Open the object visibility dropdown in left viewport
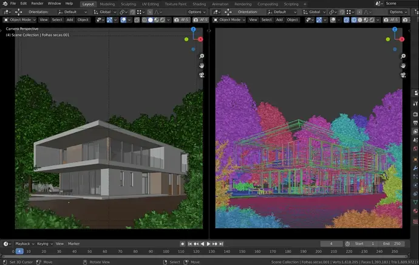 click(100, 20)
